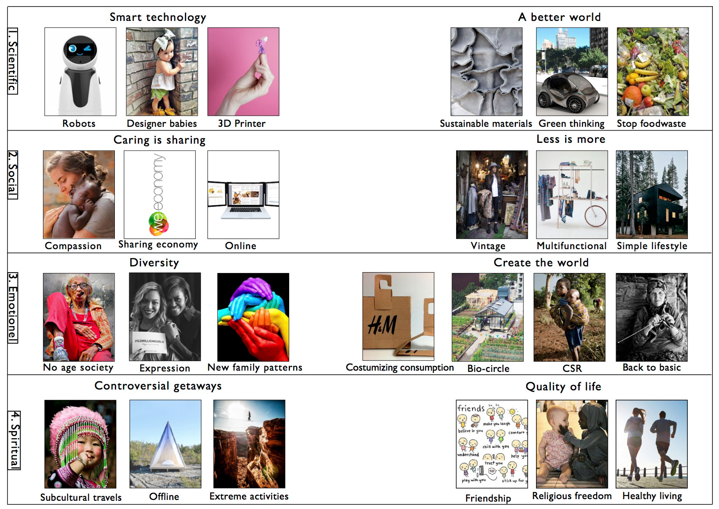Click the Green thinking car photo
The image size is (719, 509).
tap(572, 72)
